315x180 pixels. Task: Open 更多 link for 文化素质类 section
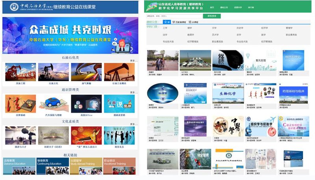pyautogui.click(x=134, y=124)
